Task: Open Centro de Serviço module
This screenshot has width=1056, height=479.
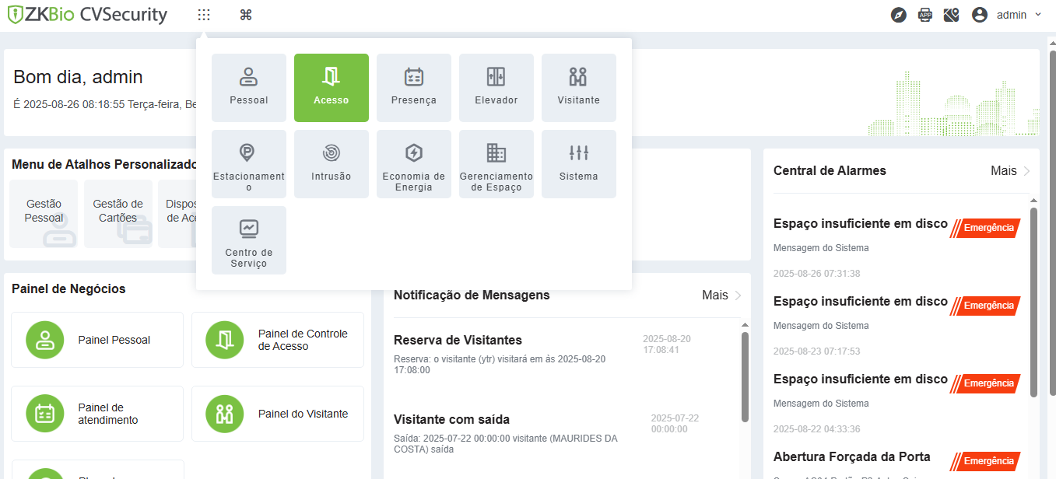Action: click(x=249, y=240)
